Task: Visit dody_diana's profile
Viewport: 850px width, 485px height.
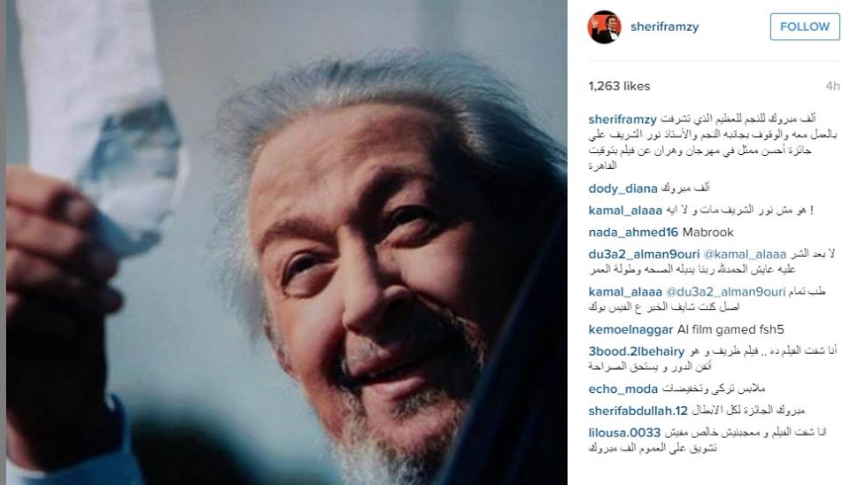Action: click(622, 189)
